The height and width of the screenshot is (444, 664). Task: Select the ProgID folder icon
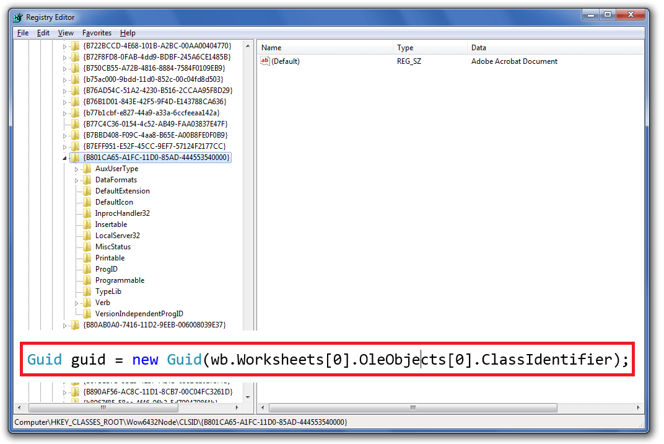[x=87, y=269]
